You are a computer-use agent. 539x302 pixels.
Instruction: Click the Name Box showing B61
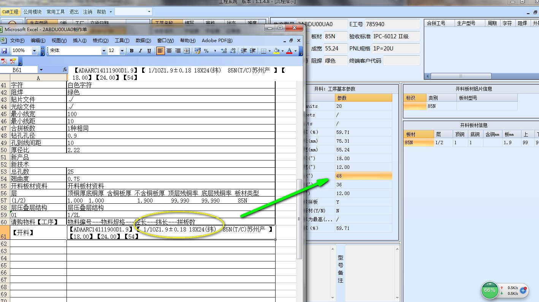(x=19, y=70)
